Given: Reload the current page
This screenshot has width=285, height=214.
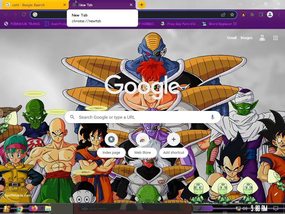Looking at the screenshot, I should click(24, 14).
